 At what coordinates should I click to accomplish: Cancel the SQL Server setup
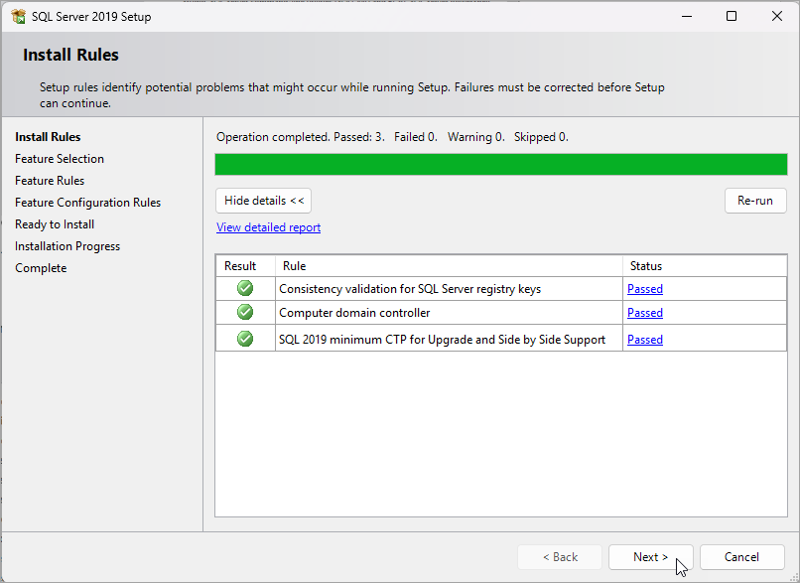point(741,557)
